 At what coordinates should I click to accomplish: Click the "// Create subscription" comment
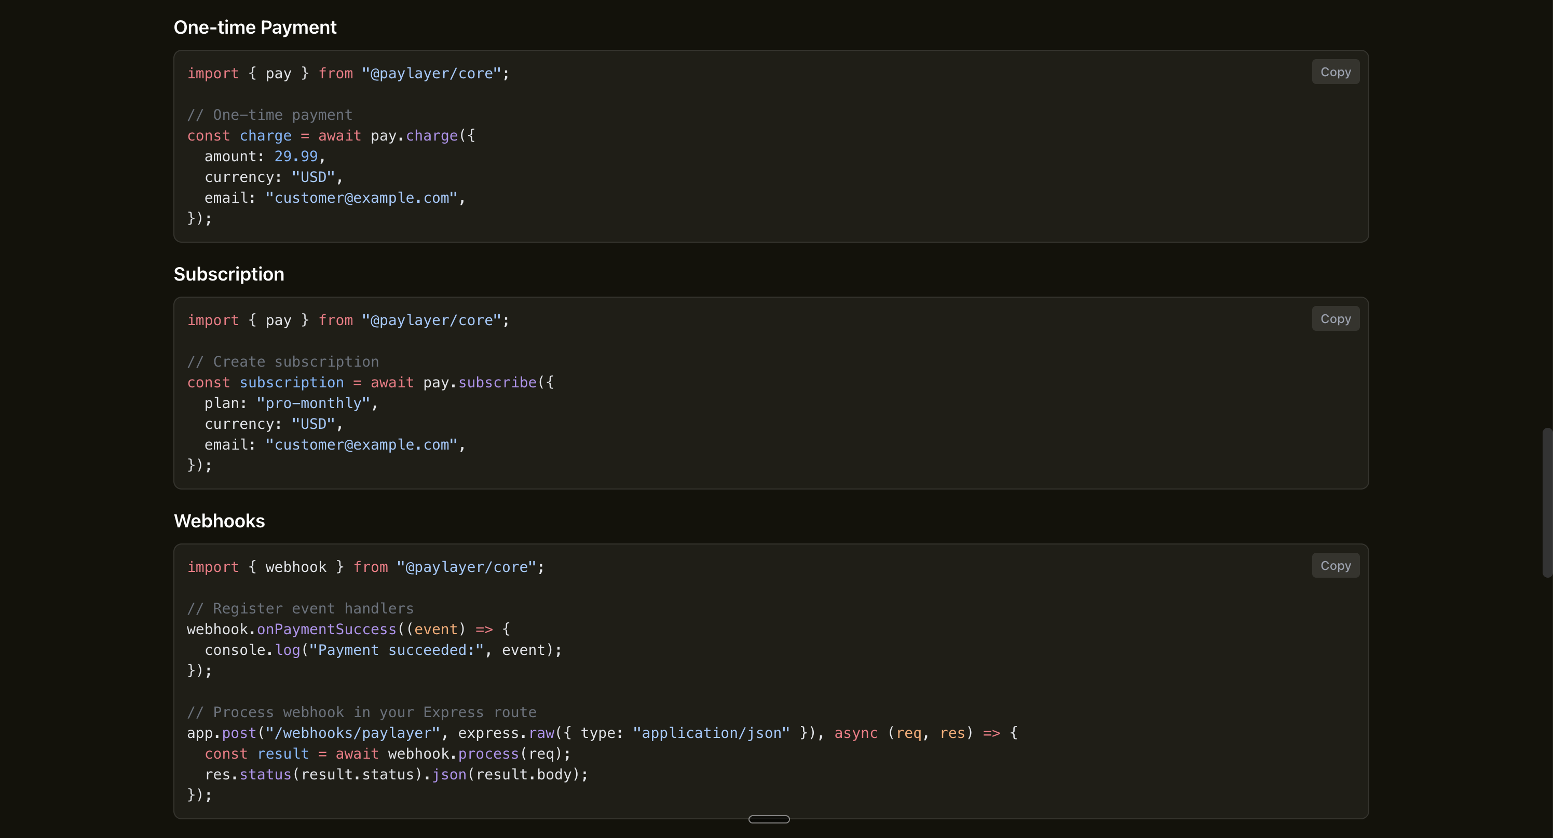pos(283,362)
